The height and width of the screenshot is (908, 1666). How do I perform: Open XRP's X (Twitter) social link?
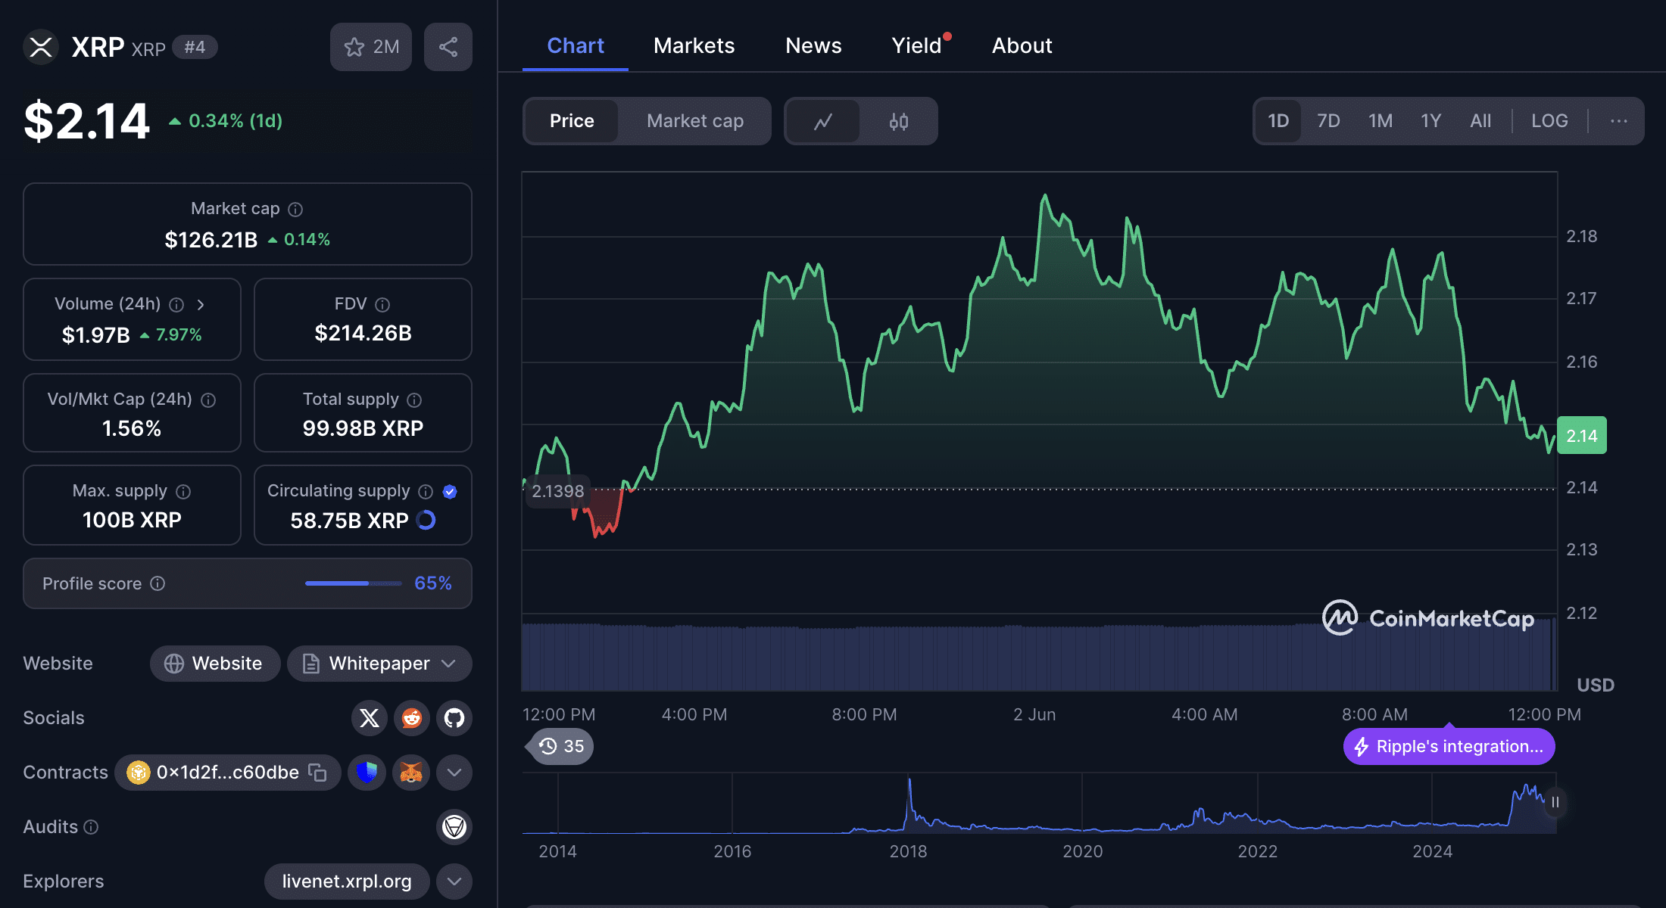(369, 717)
